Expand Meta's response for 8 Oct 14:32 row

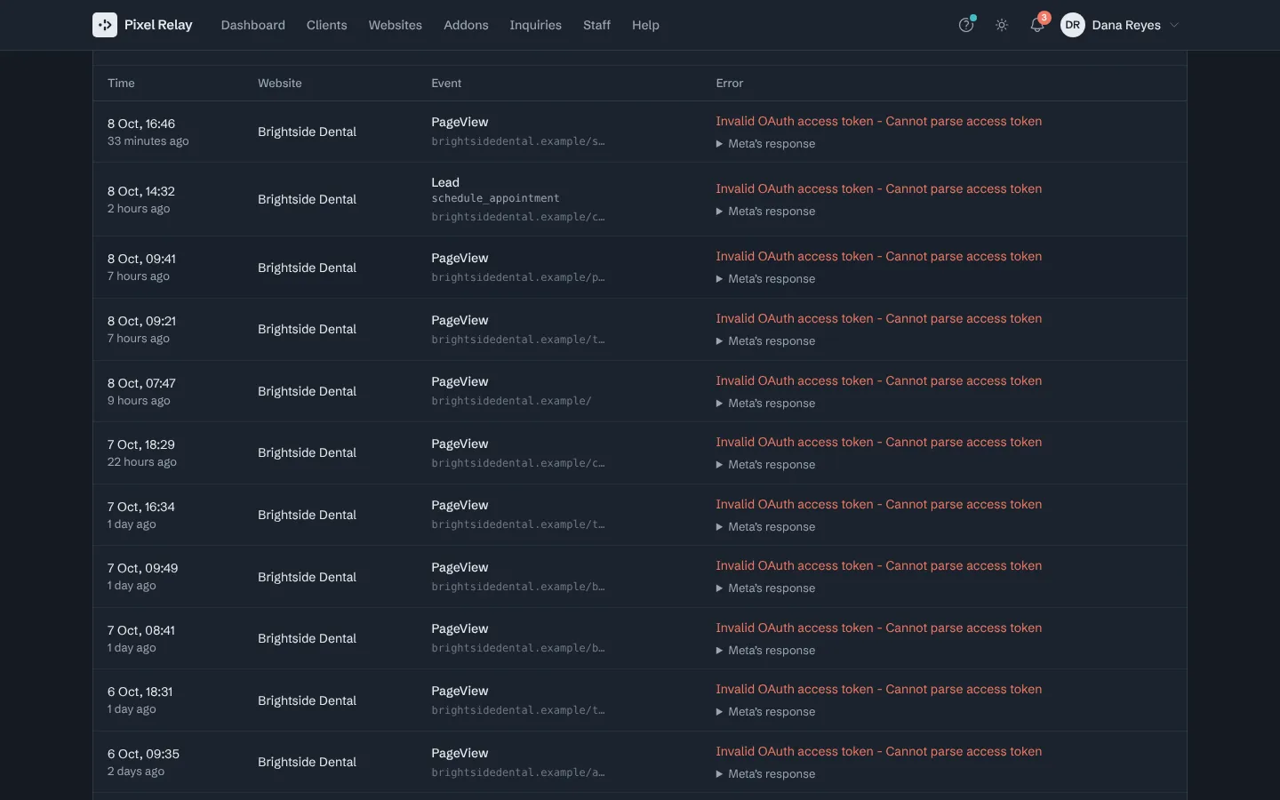(766, 212)
